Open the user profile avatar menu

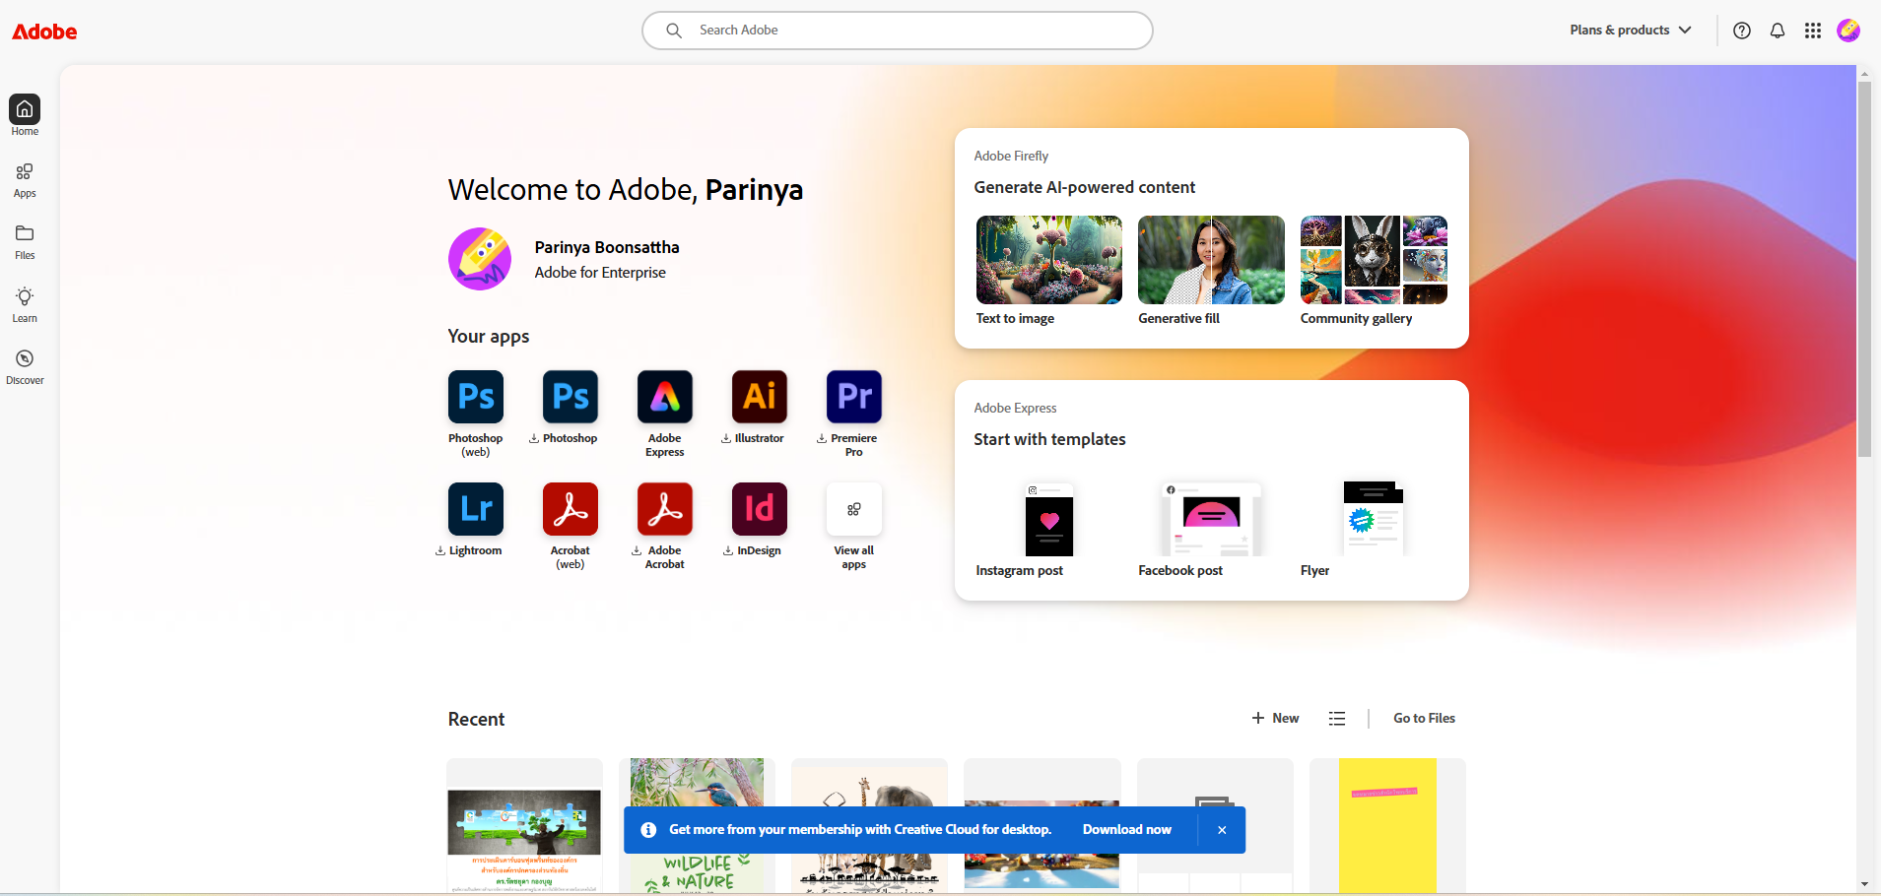(1848, 31)
